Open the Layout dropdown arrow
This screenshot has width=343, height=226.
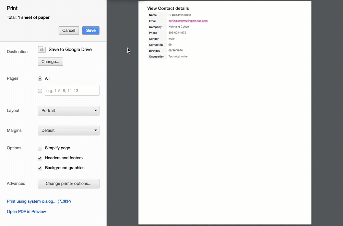[x=96, y=111]
